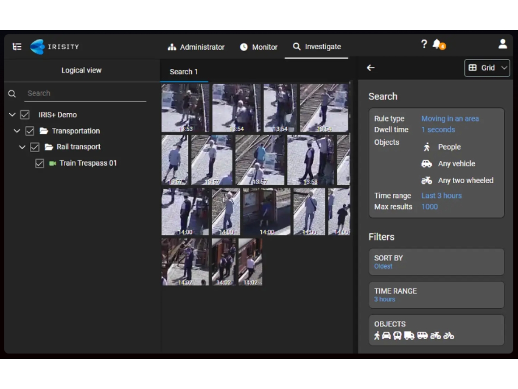The height and width of the screenshot is (389, 518).
Task: Open the user profile icon
Action: (502, 44)
